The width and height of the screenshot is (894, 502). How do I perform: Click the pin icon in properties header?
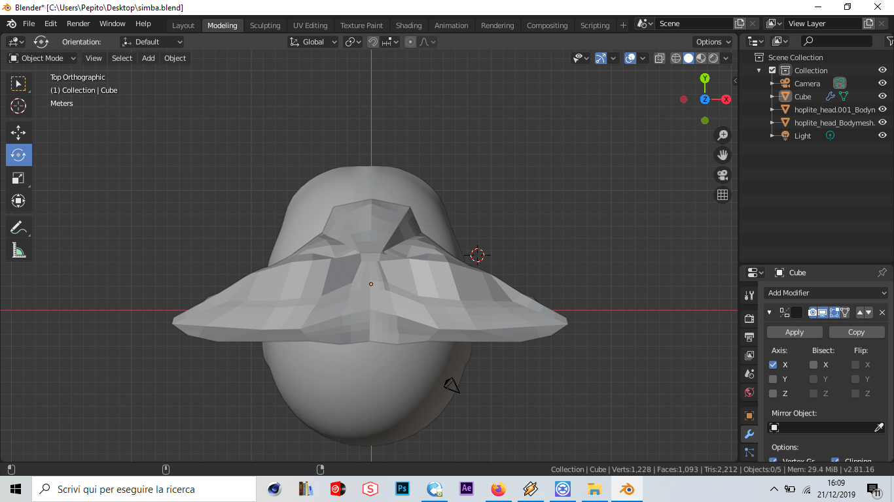[882, 273]
